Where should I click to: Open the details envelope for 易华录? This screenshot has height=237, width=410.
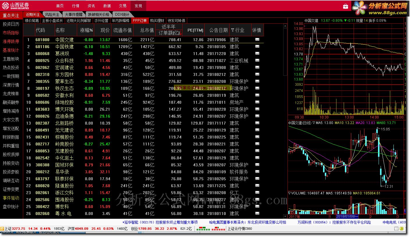(x=257, y=172)
